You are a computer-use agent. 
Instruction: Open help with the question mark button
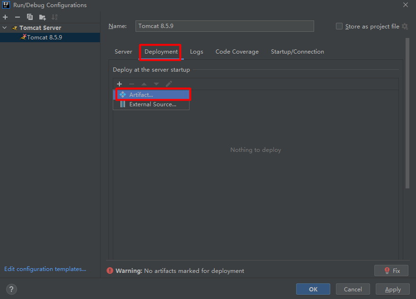11,289
